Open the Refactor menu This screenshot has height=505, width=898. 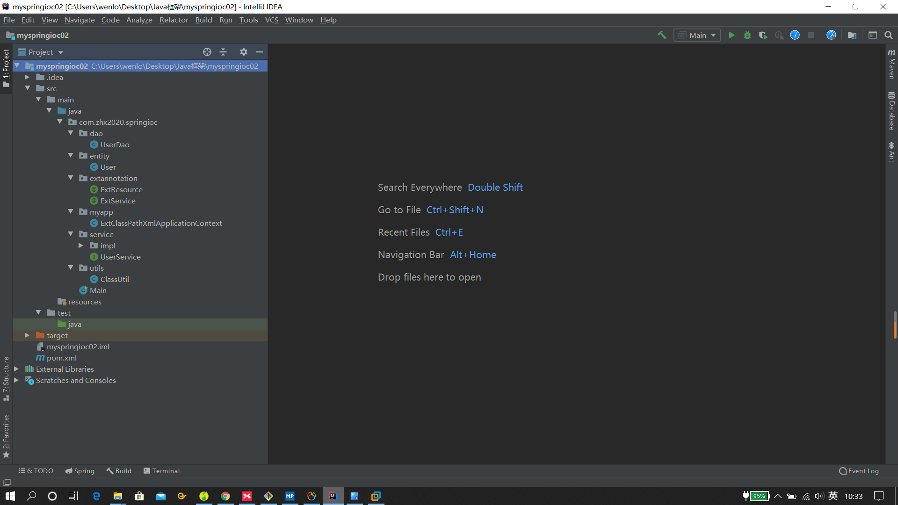174,20
